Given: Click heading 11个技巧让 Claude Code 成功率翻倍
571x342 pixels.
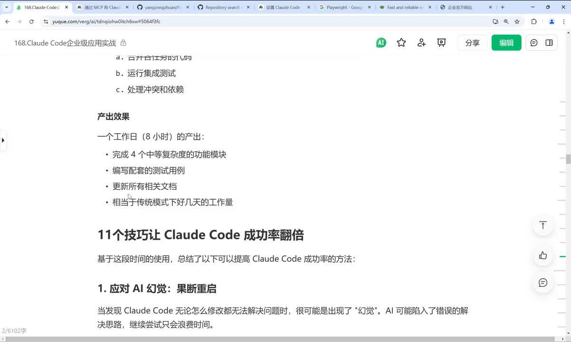Looking at the screenshot, I should [200, 235].
